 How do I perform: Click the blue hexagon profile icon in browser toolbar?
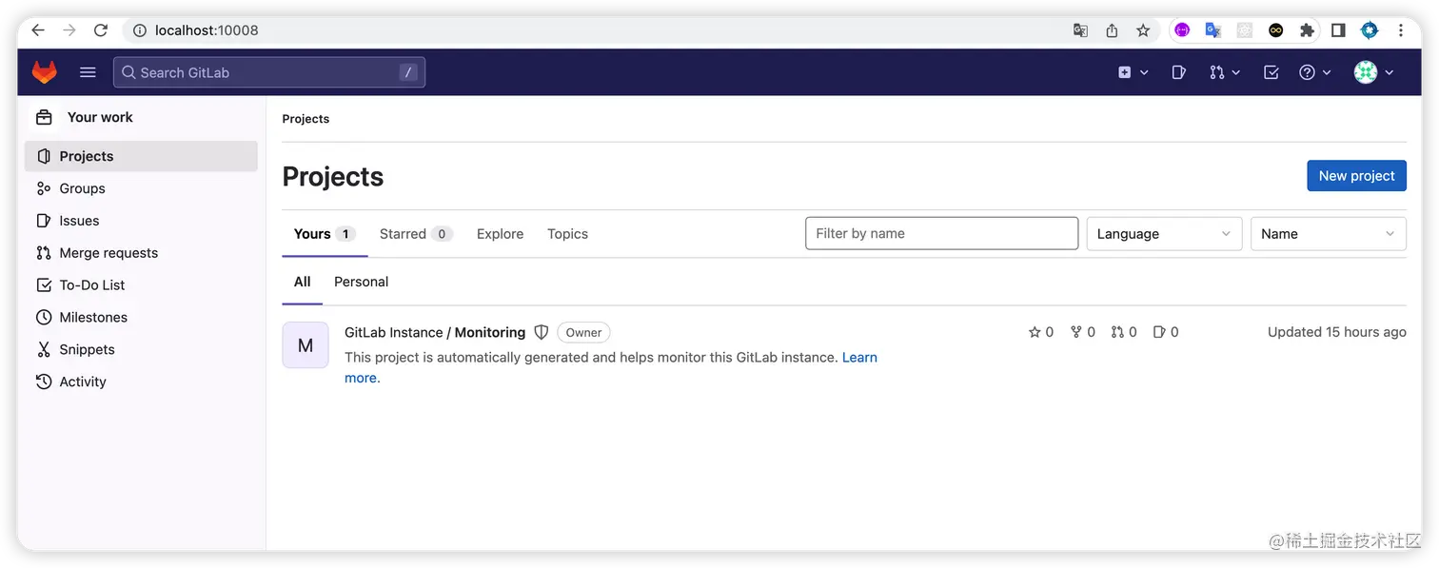tap(1370, 30)
